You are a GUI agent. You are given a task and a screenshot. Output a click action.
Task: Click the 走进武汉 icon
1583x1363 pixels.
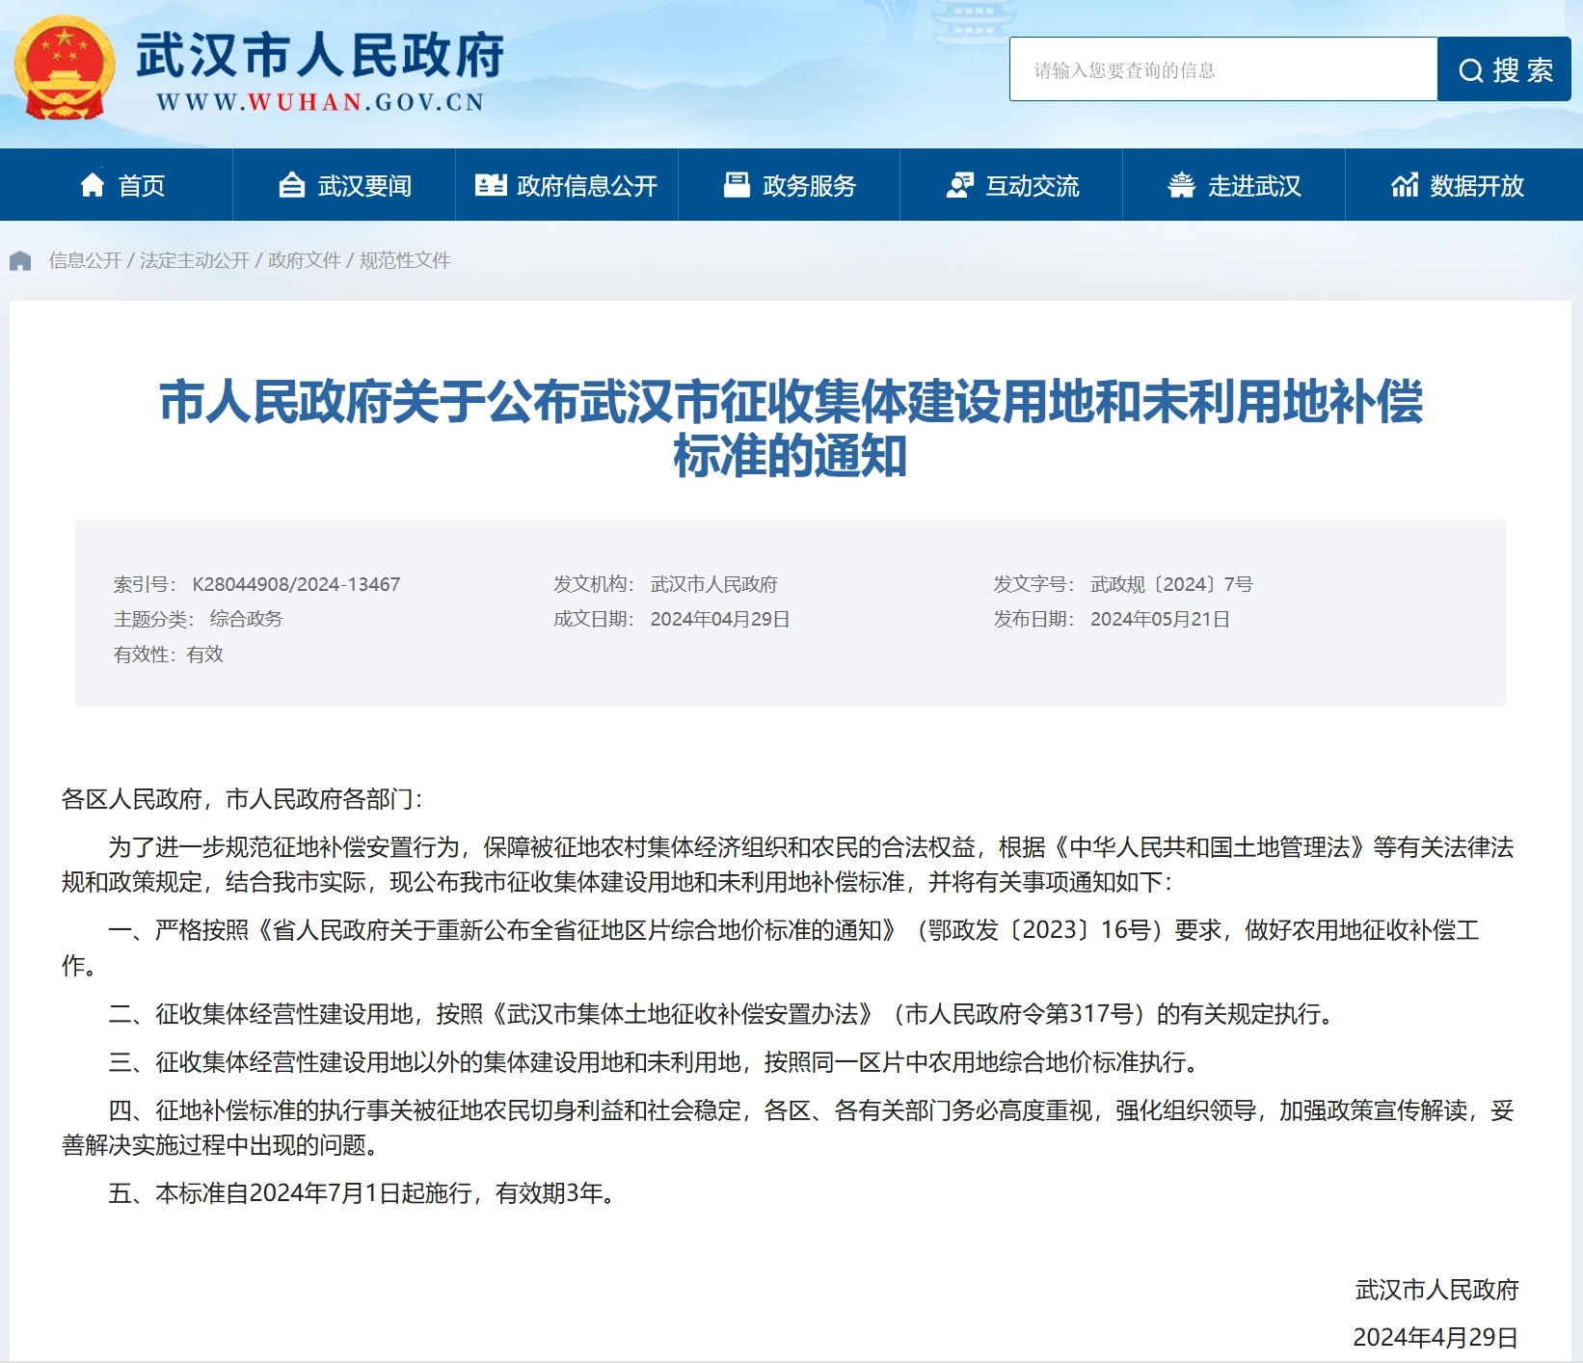tap(1181, 185)
